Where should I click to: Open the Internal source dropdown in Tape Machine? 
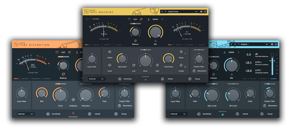coord(97,79)
